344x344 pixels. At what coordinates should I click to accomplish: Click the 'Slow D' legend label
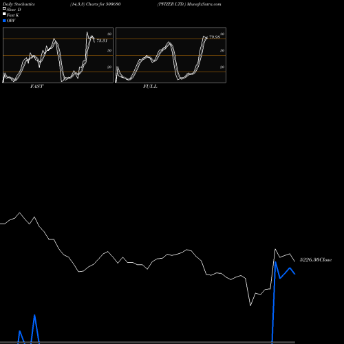pyautogui.click(x=14, y=10)
